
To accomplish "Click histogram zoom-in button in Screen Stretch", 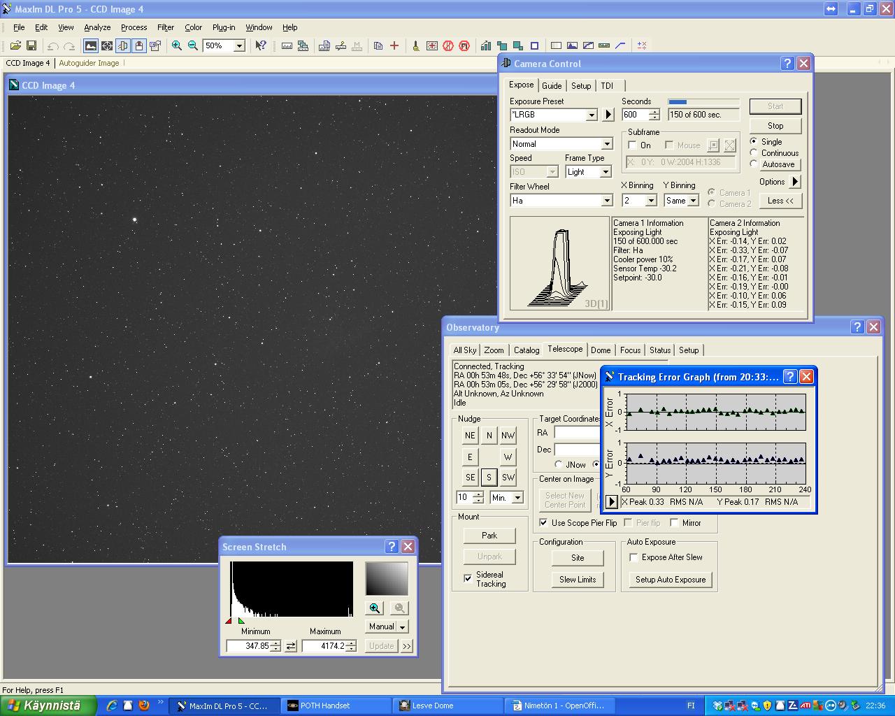I will [x=375, y=608].
